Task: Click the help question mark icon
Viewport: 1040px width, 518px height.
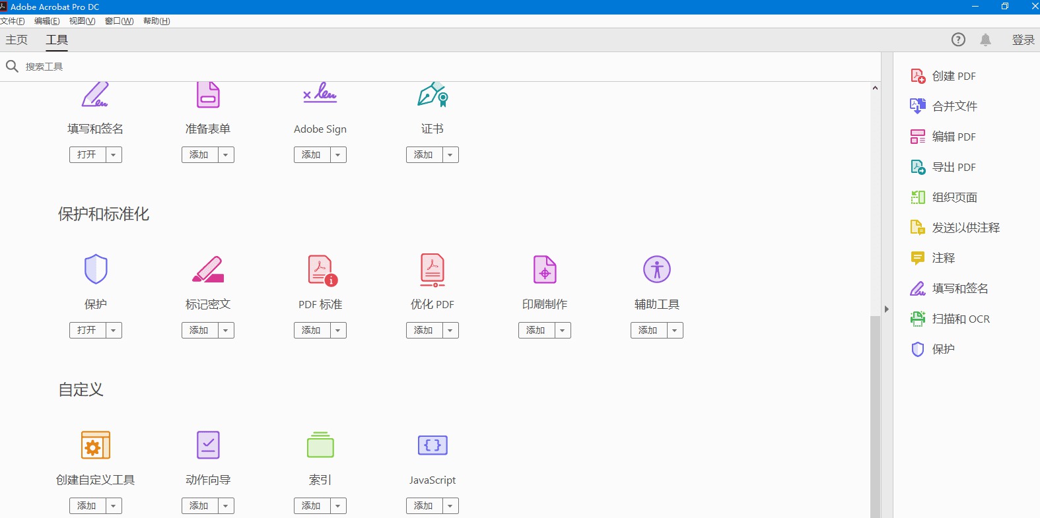Action: (958, 40)
